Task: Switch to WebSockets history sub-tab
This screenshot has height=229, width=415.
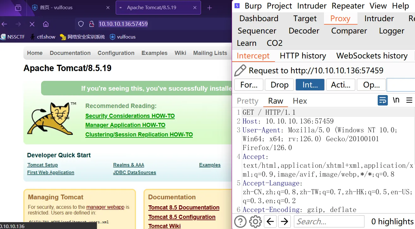Action: point(372,56)
